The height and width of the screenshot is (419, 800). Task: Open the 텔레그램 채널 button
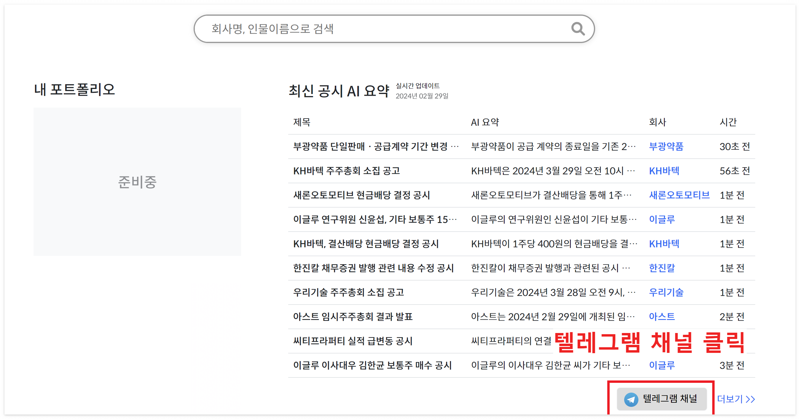[662, 399]
